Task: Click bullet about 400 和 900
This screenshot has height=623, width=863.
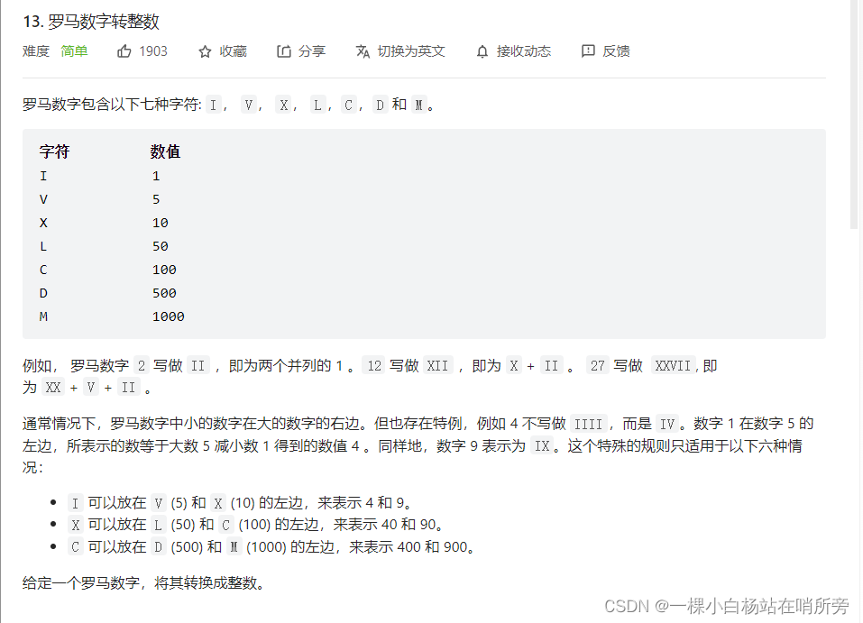Action: [272, 547]
